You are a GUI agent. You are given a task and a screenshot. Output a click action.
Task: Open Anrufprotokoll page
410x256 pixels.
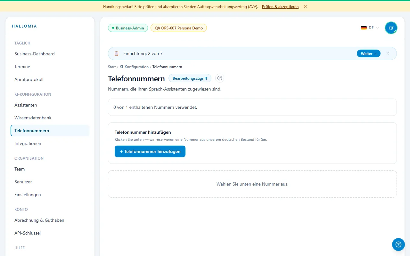pyautogui.click(x=50, y=79)
